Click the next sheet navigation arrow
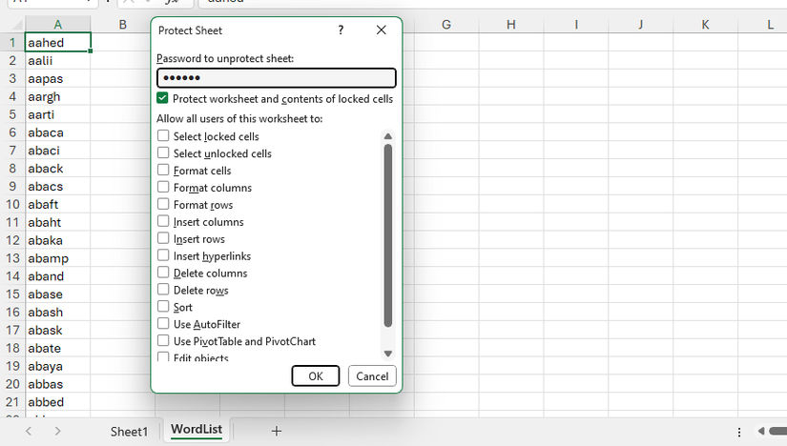This screenshot has width=787, height=446. pos(58,431)
